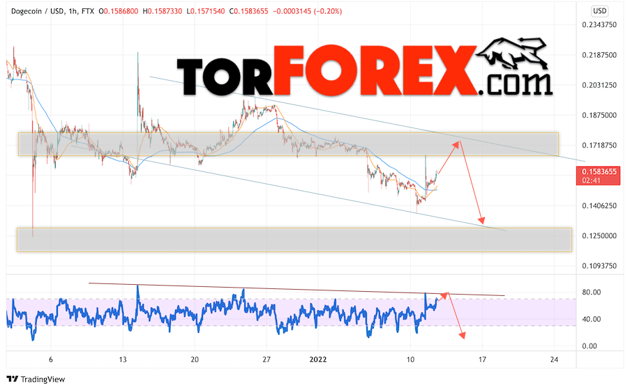Click the change value −0.0003145 (−0.20%)

point(308,11)
